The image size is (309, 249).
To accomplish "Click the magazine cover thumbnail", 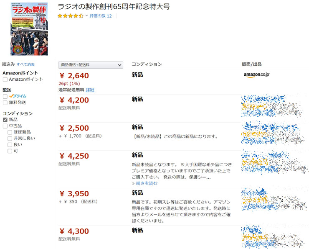I will click(x=29, y=29).
